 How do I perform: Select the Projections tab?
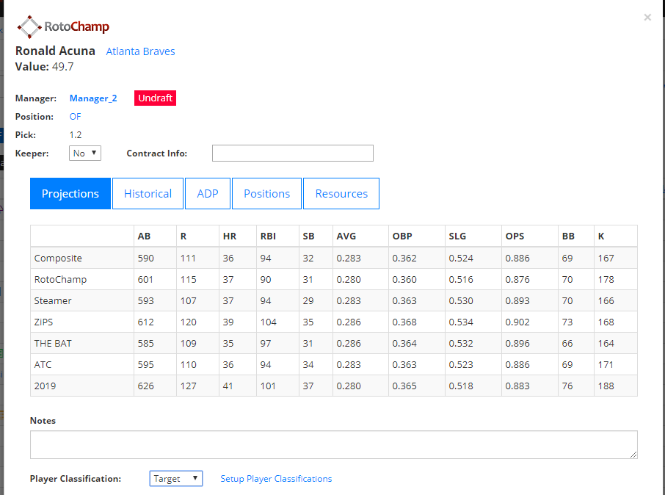click(x=70, y=194)
